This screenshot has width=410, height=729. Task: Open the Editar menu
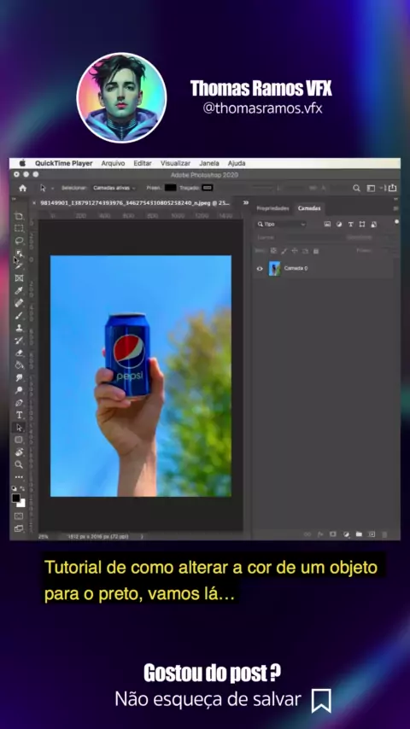pyautogui.click(x=143, y=163)
